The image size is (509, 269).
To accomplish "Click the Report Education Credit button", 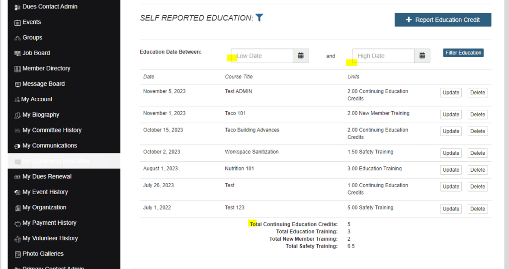I will tap(442, 20).
